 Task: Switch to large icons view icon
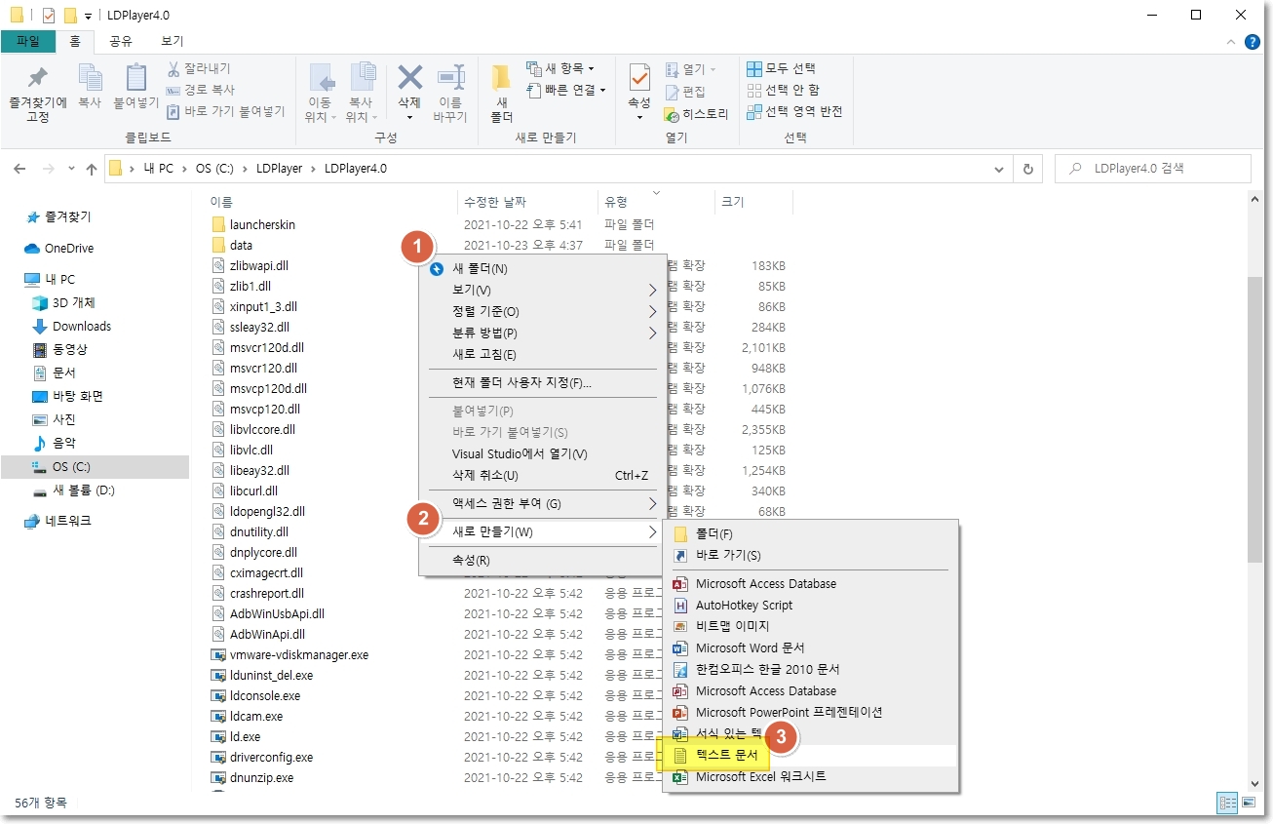(1247, 803)
